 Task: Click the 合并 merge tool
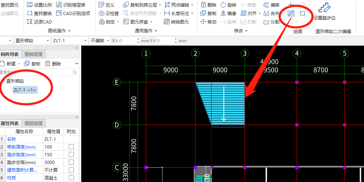(272, 13)
